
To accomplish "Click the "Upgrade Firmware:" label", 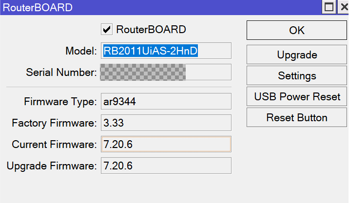I will [x=52, y=166].
